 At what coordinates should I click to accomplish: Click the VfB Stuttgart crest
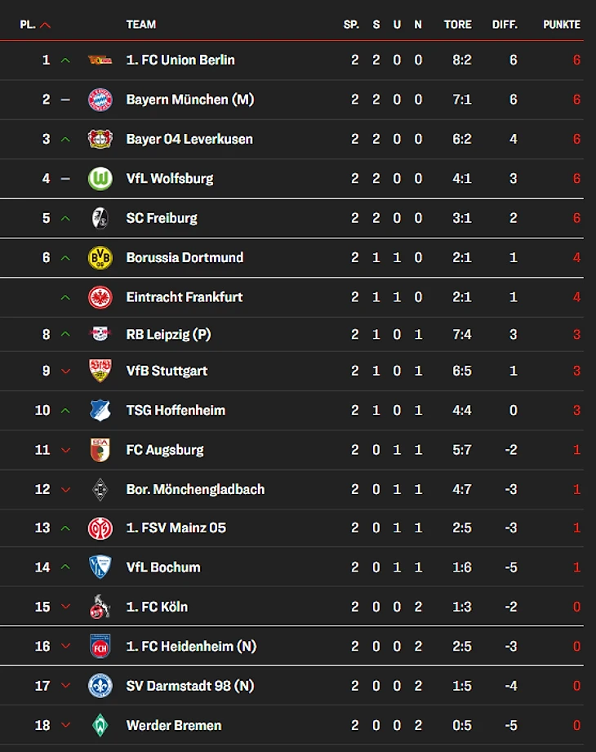pos(100,371)
